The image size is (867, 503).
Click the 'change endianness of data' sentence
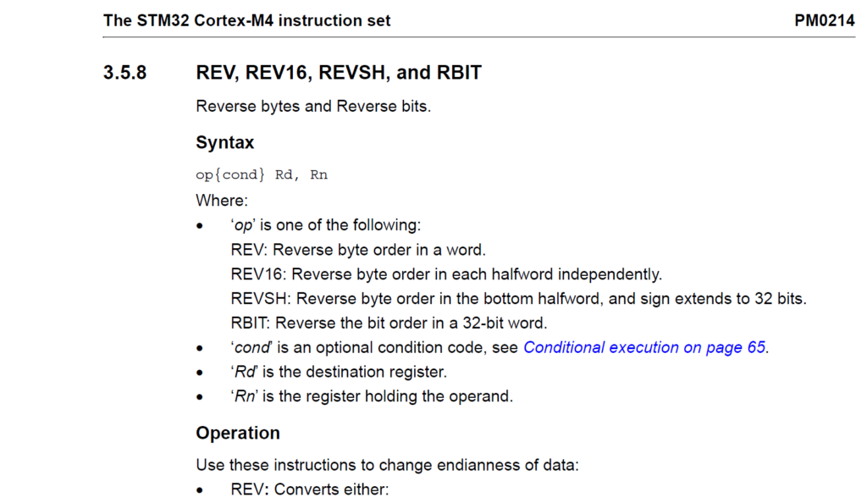tap(387, 465)
